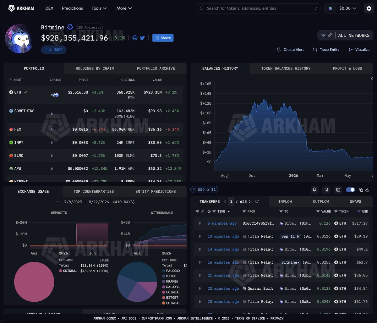Click the FROM column filter icon

tap(244, 211)
